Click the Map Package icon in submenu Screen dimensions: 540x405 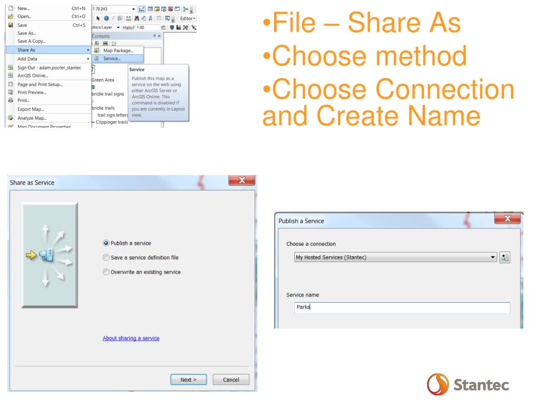97,50
